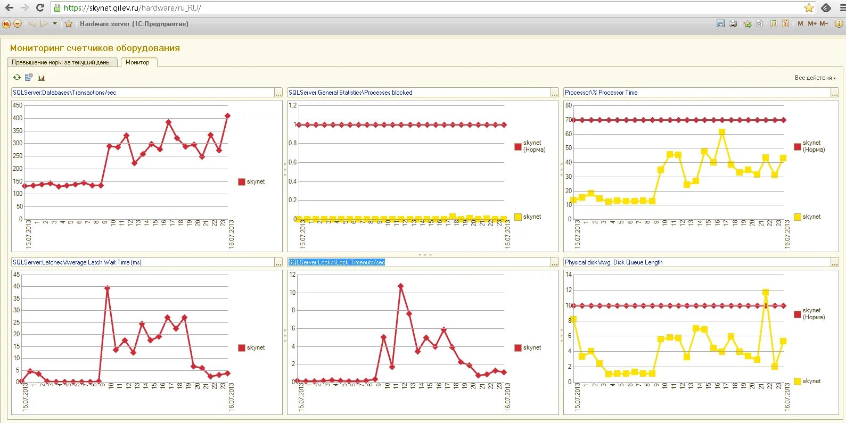
Task: Click the 1C logo main menu icon
Action: point(6,24)
